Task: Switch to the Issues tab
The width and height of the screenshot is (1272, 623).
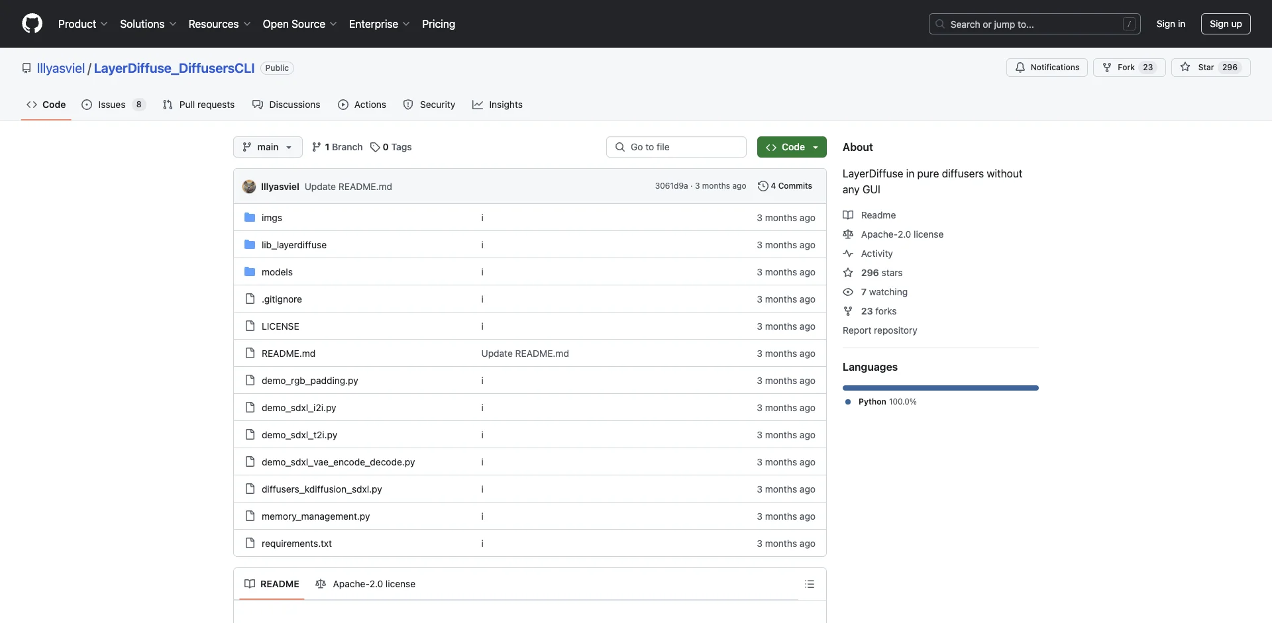Action: pyautogui.click(x=113, y=105)
